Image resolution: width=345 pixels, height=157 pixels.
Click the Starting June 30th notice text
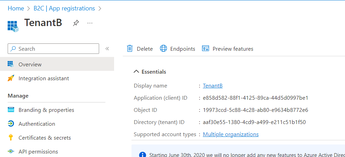click(x=247, y=155)
